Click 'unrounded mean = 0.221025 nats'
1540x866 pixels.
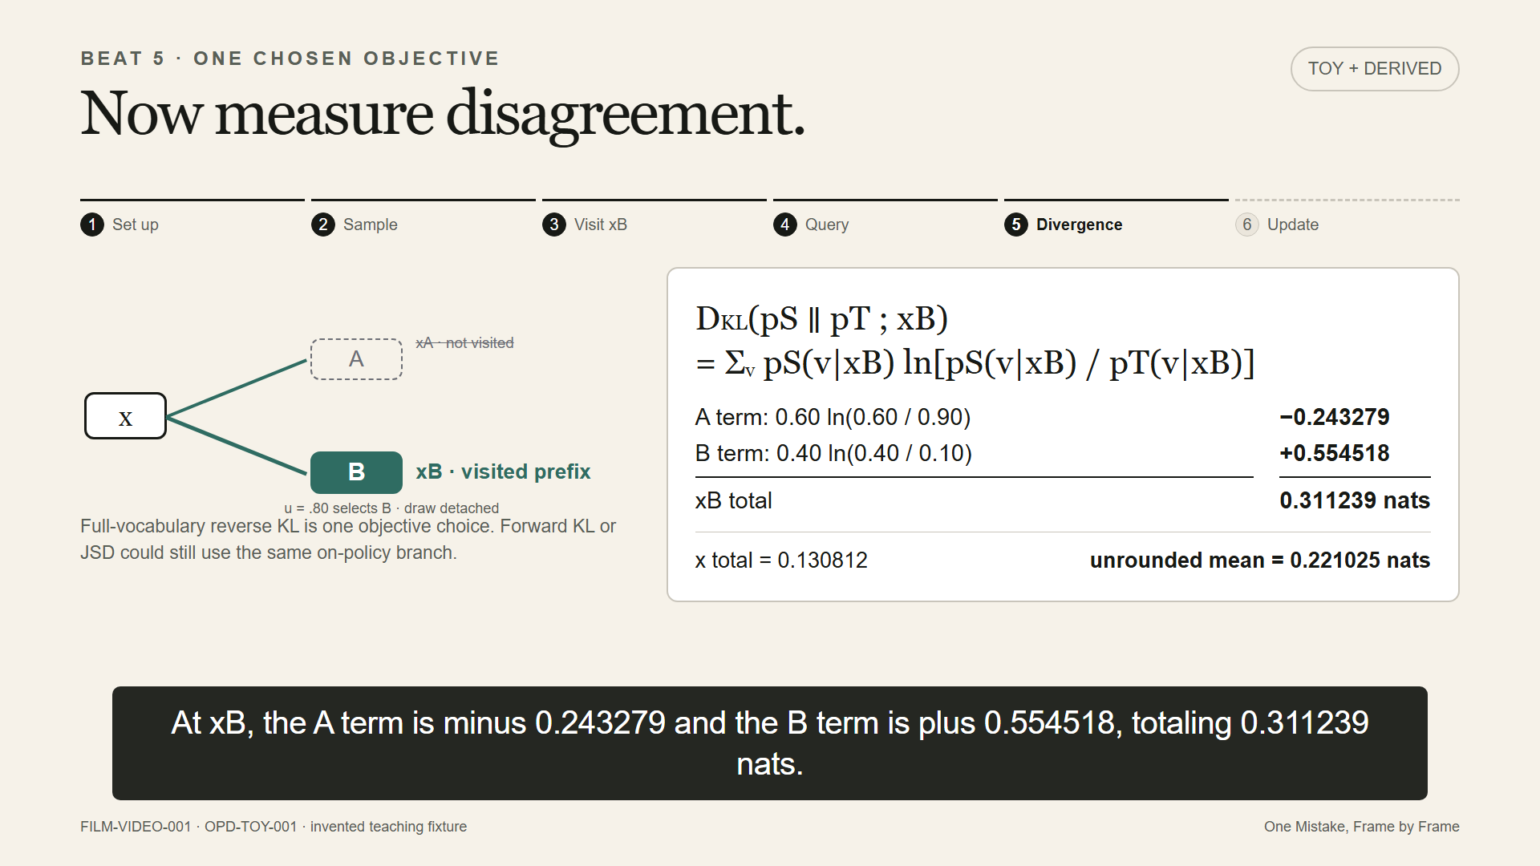1260,560
